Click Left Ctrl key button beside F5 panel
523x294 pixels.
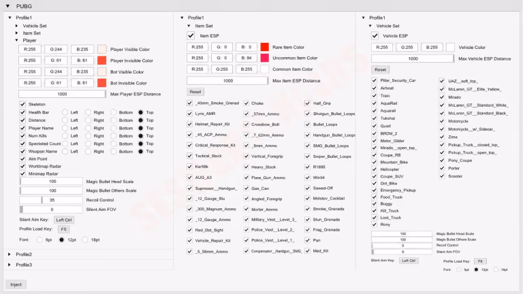(x=64, y=220)
